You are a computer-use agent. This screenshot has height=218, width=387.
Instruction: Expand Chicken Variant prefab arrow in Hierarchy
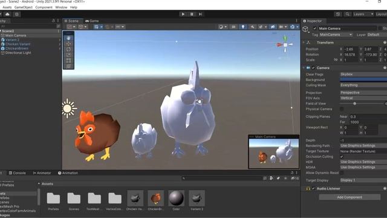coord(59,44)
